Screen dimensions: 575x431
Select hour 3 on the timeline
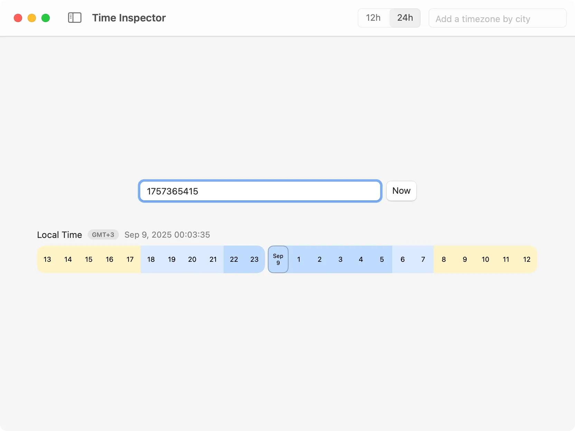[340, 259]
